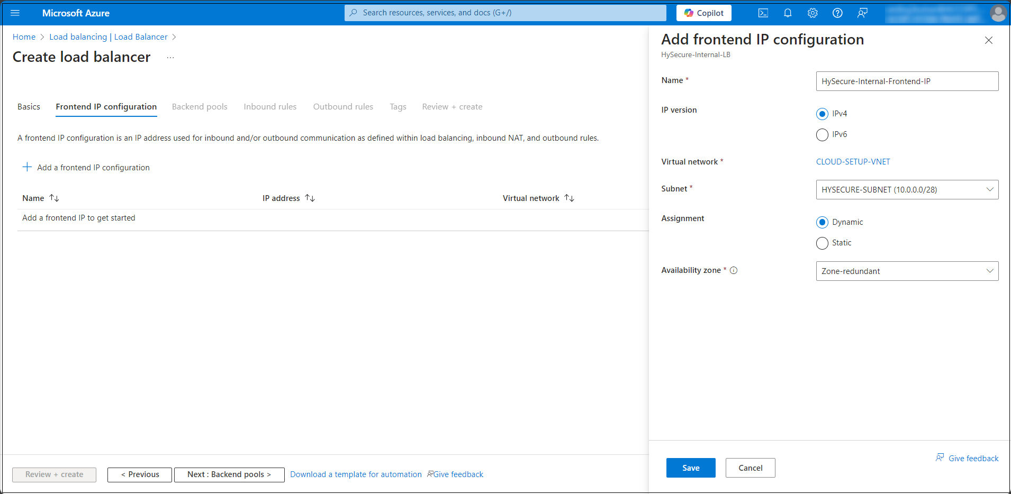
Task: Open the notifications bell
Action: coord(788,13)
